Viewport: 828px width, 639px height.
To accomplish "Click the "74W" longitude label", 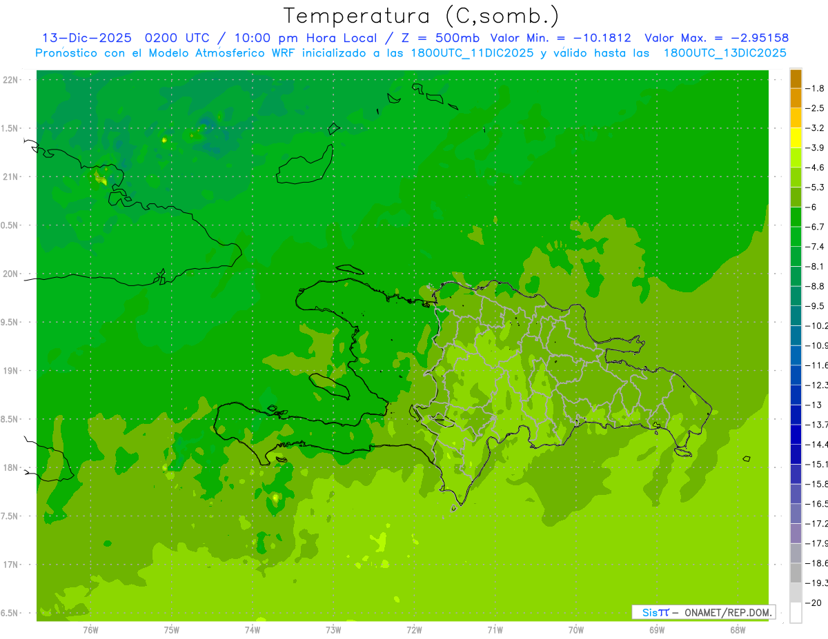I will (x=253, y=629).
